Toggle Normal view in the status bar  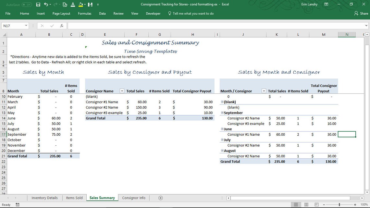296,204
